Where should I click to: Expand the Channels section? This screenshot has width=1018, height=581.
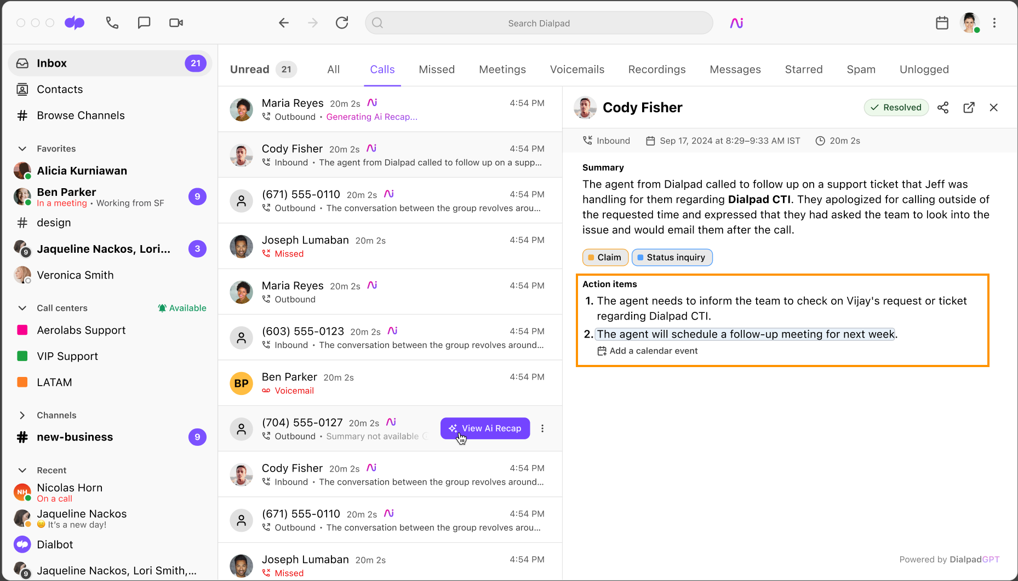[22, 415]
